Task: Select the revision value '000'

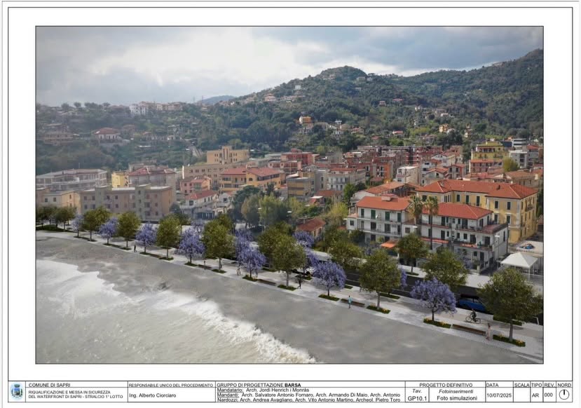Action: click(548, 395)
